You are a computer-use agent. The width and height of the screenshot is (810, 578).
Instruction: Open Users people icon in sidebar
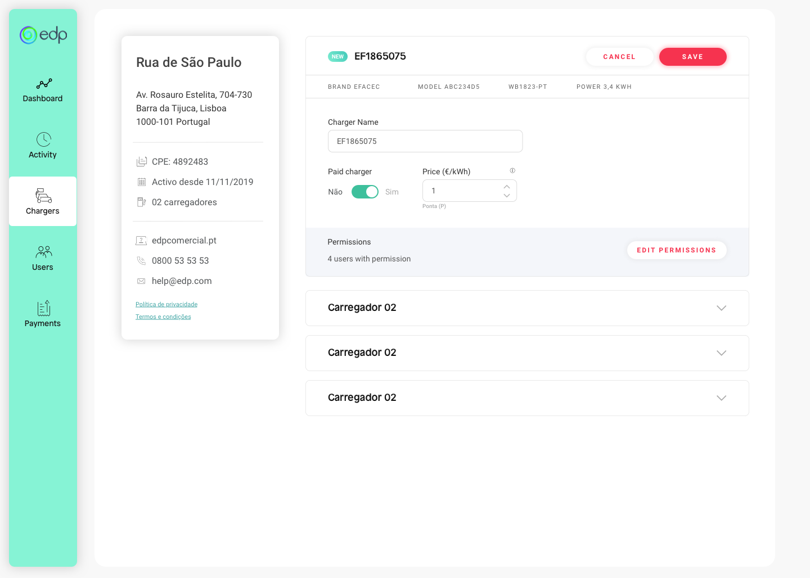(x=44, y=251)
